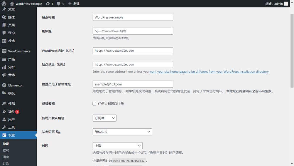Select 讨论 settings submenu
Viewport: 294px width, 166px height.
6,164
